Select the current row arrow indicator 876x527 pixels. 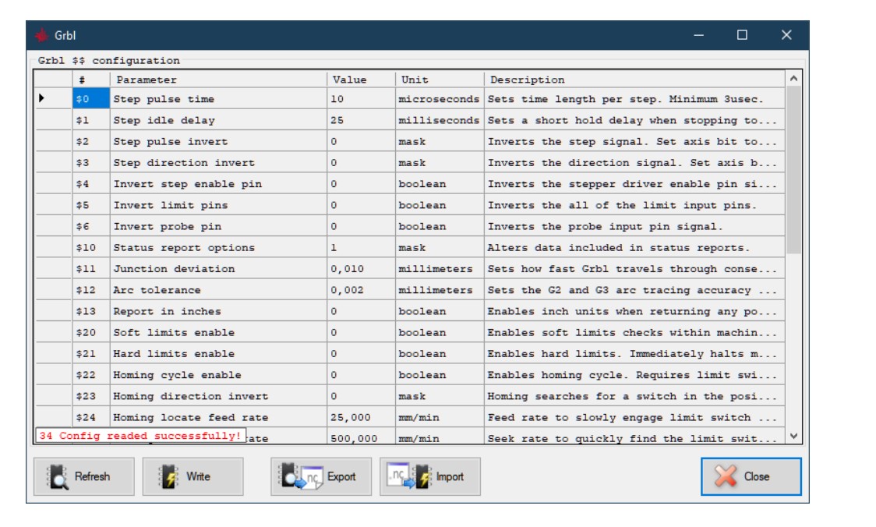pos(41,98)
